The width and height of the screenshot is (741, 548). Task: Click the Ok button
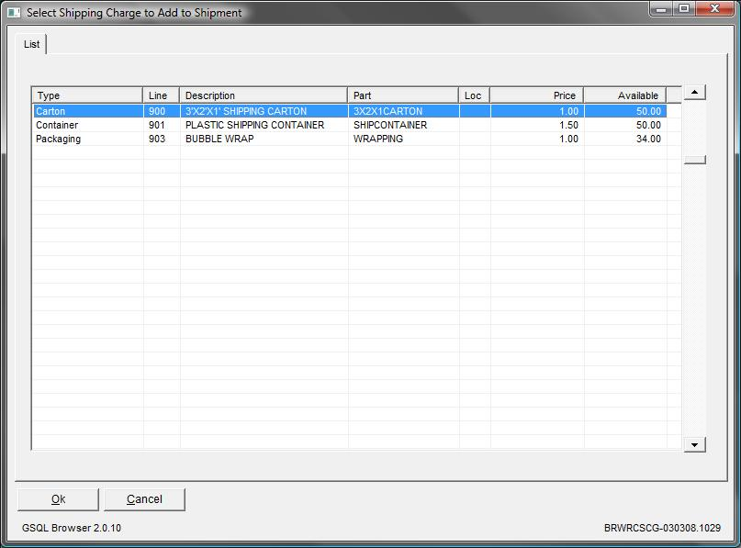click(x=58, y=499)
